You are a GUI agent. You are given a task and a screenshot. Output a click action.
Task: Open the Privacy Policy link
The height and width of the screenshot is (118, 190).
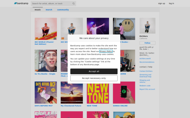pyautogui.click(x=106, y=51)
